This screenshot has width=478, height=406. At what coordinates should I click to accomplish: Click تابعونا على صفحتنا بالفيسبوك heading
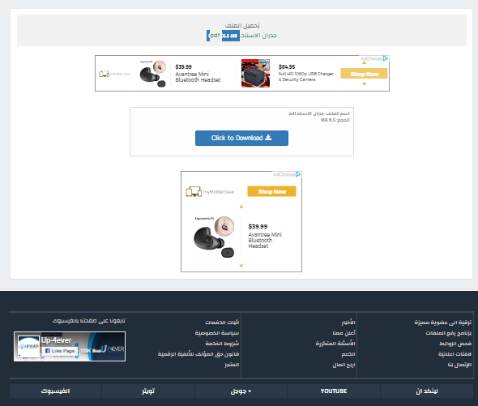(88, 321)
